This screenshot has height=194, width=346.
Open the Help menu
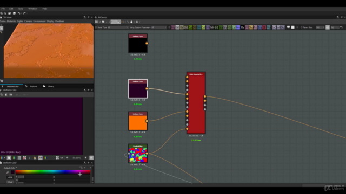tap(44, 9)
